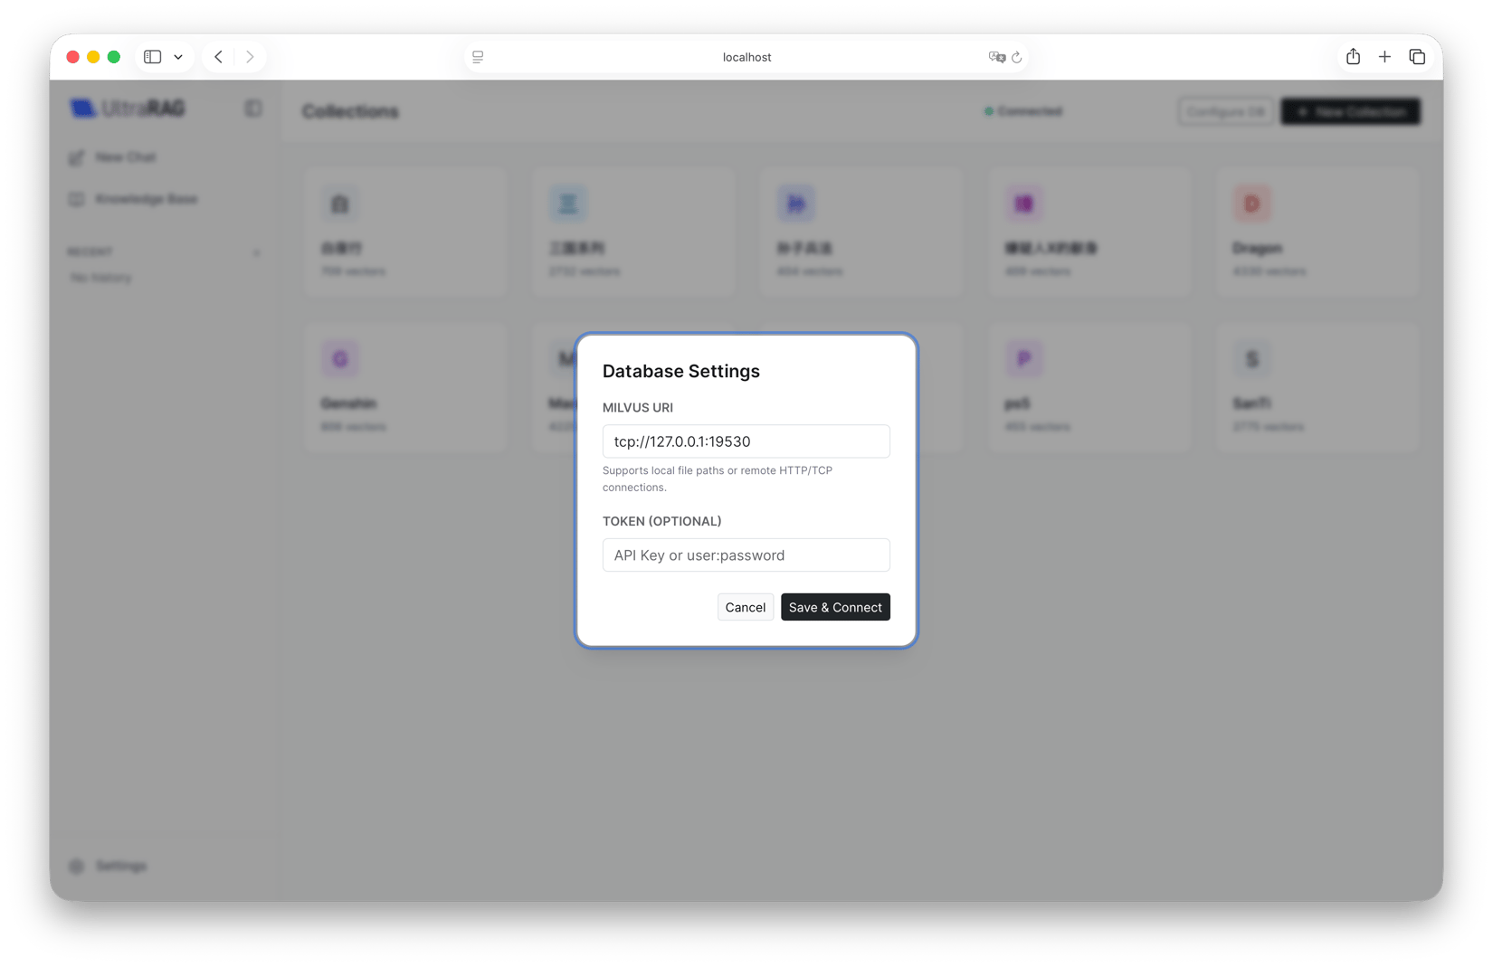This screenshot has width=1493, height=967.
Task: Click the localhost address bar
Action: click(746, 57)
